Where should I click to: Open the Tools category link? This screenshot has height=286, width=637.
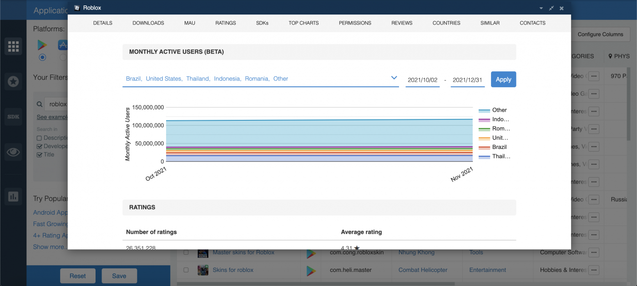click(476, 252)
